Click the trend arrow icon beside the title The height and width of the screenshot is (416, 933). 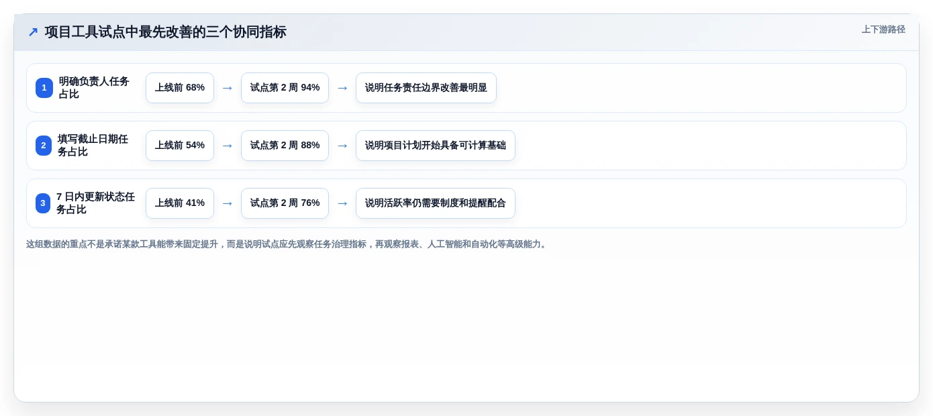(x=33, y=32)
